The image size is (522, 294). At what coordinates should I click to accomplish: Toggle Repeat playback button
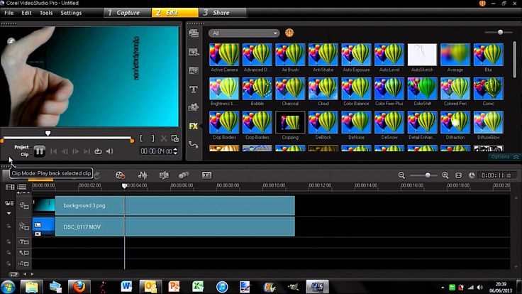(x=98, y=151)
